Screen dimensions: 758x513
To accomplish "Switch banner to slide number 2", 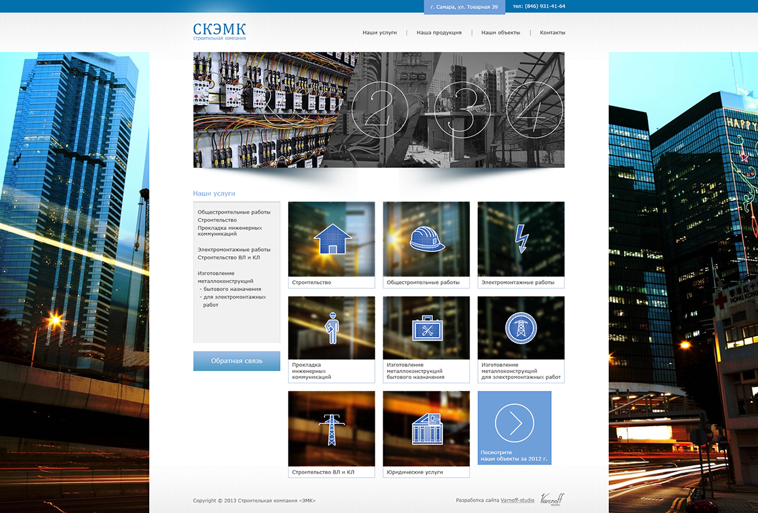I will tap(380, 110).
